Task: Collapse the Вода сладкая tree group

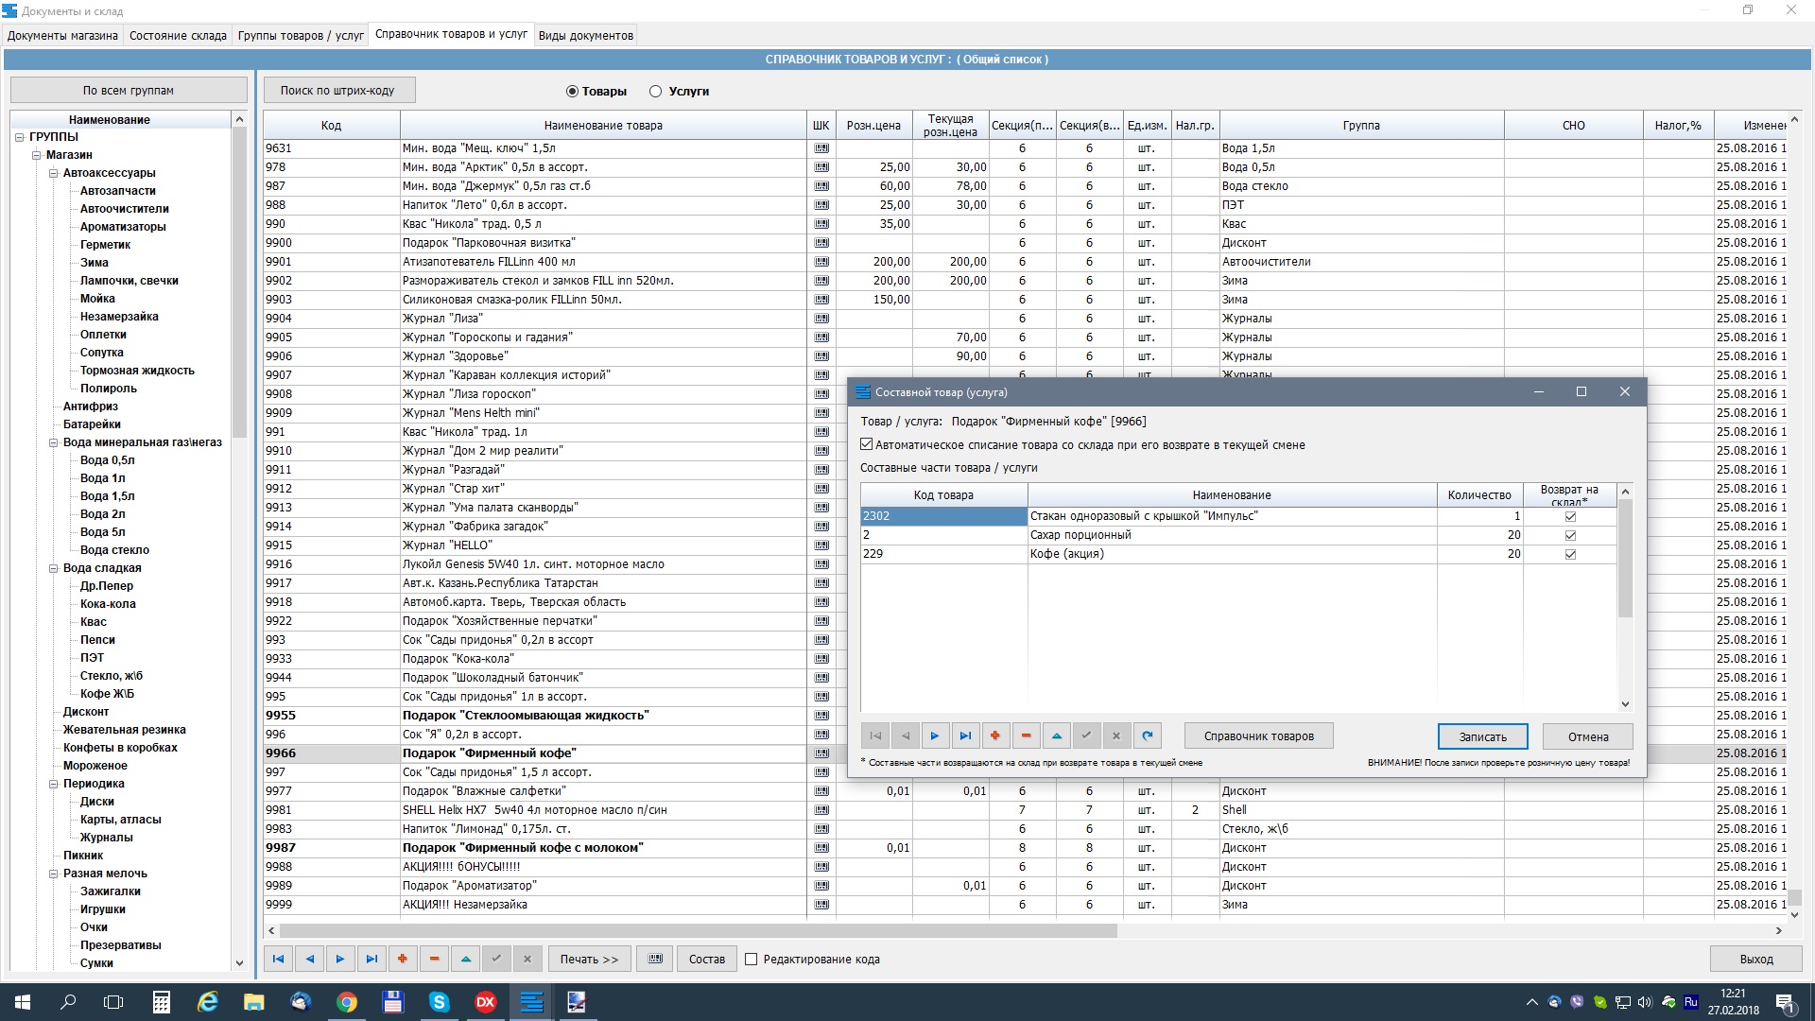Action: [x=54, y=568]
